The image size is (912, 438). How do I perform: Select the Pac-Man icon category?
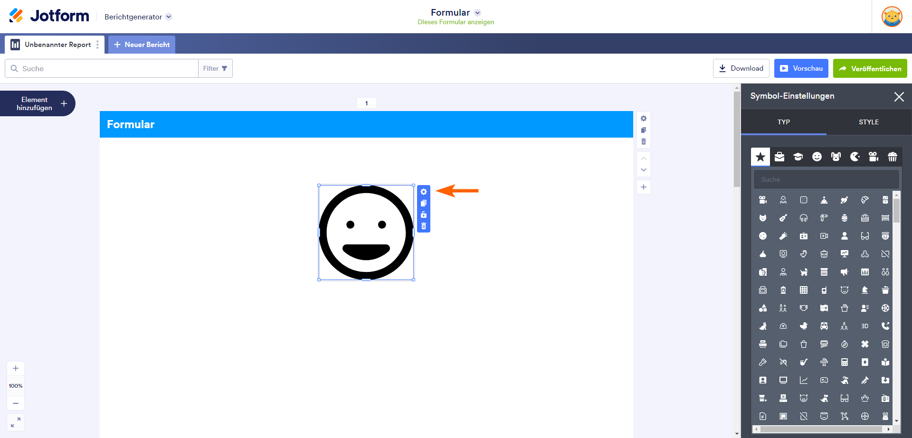coord(855,157)
